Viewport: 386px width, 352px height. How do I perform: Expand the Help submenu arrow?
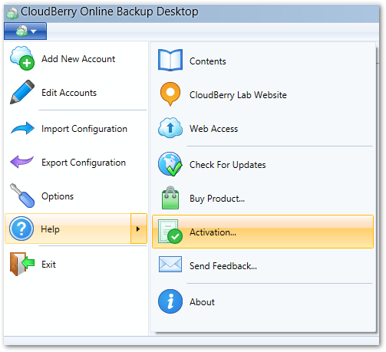pos(139,229)
